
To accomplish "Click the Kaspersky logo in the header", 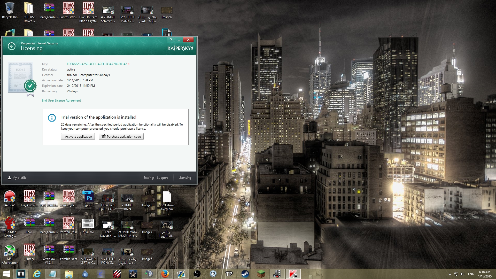I will coord(180,48).
